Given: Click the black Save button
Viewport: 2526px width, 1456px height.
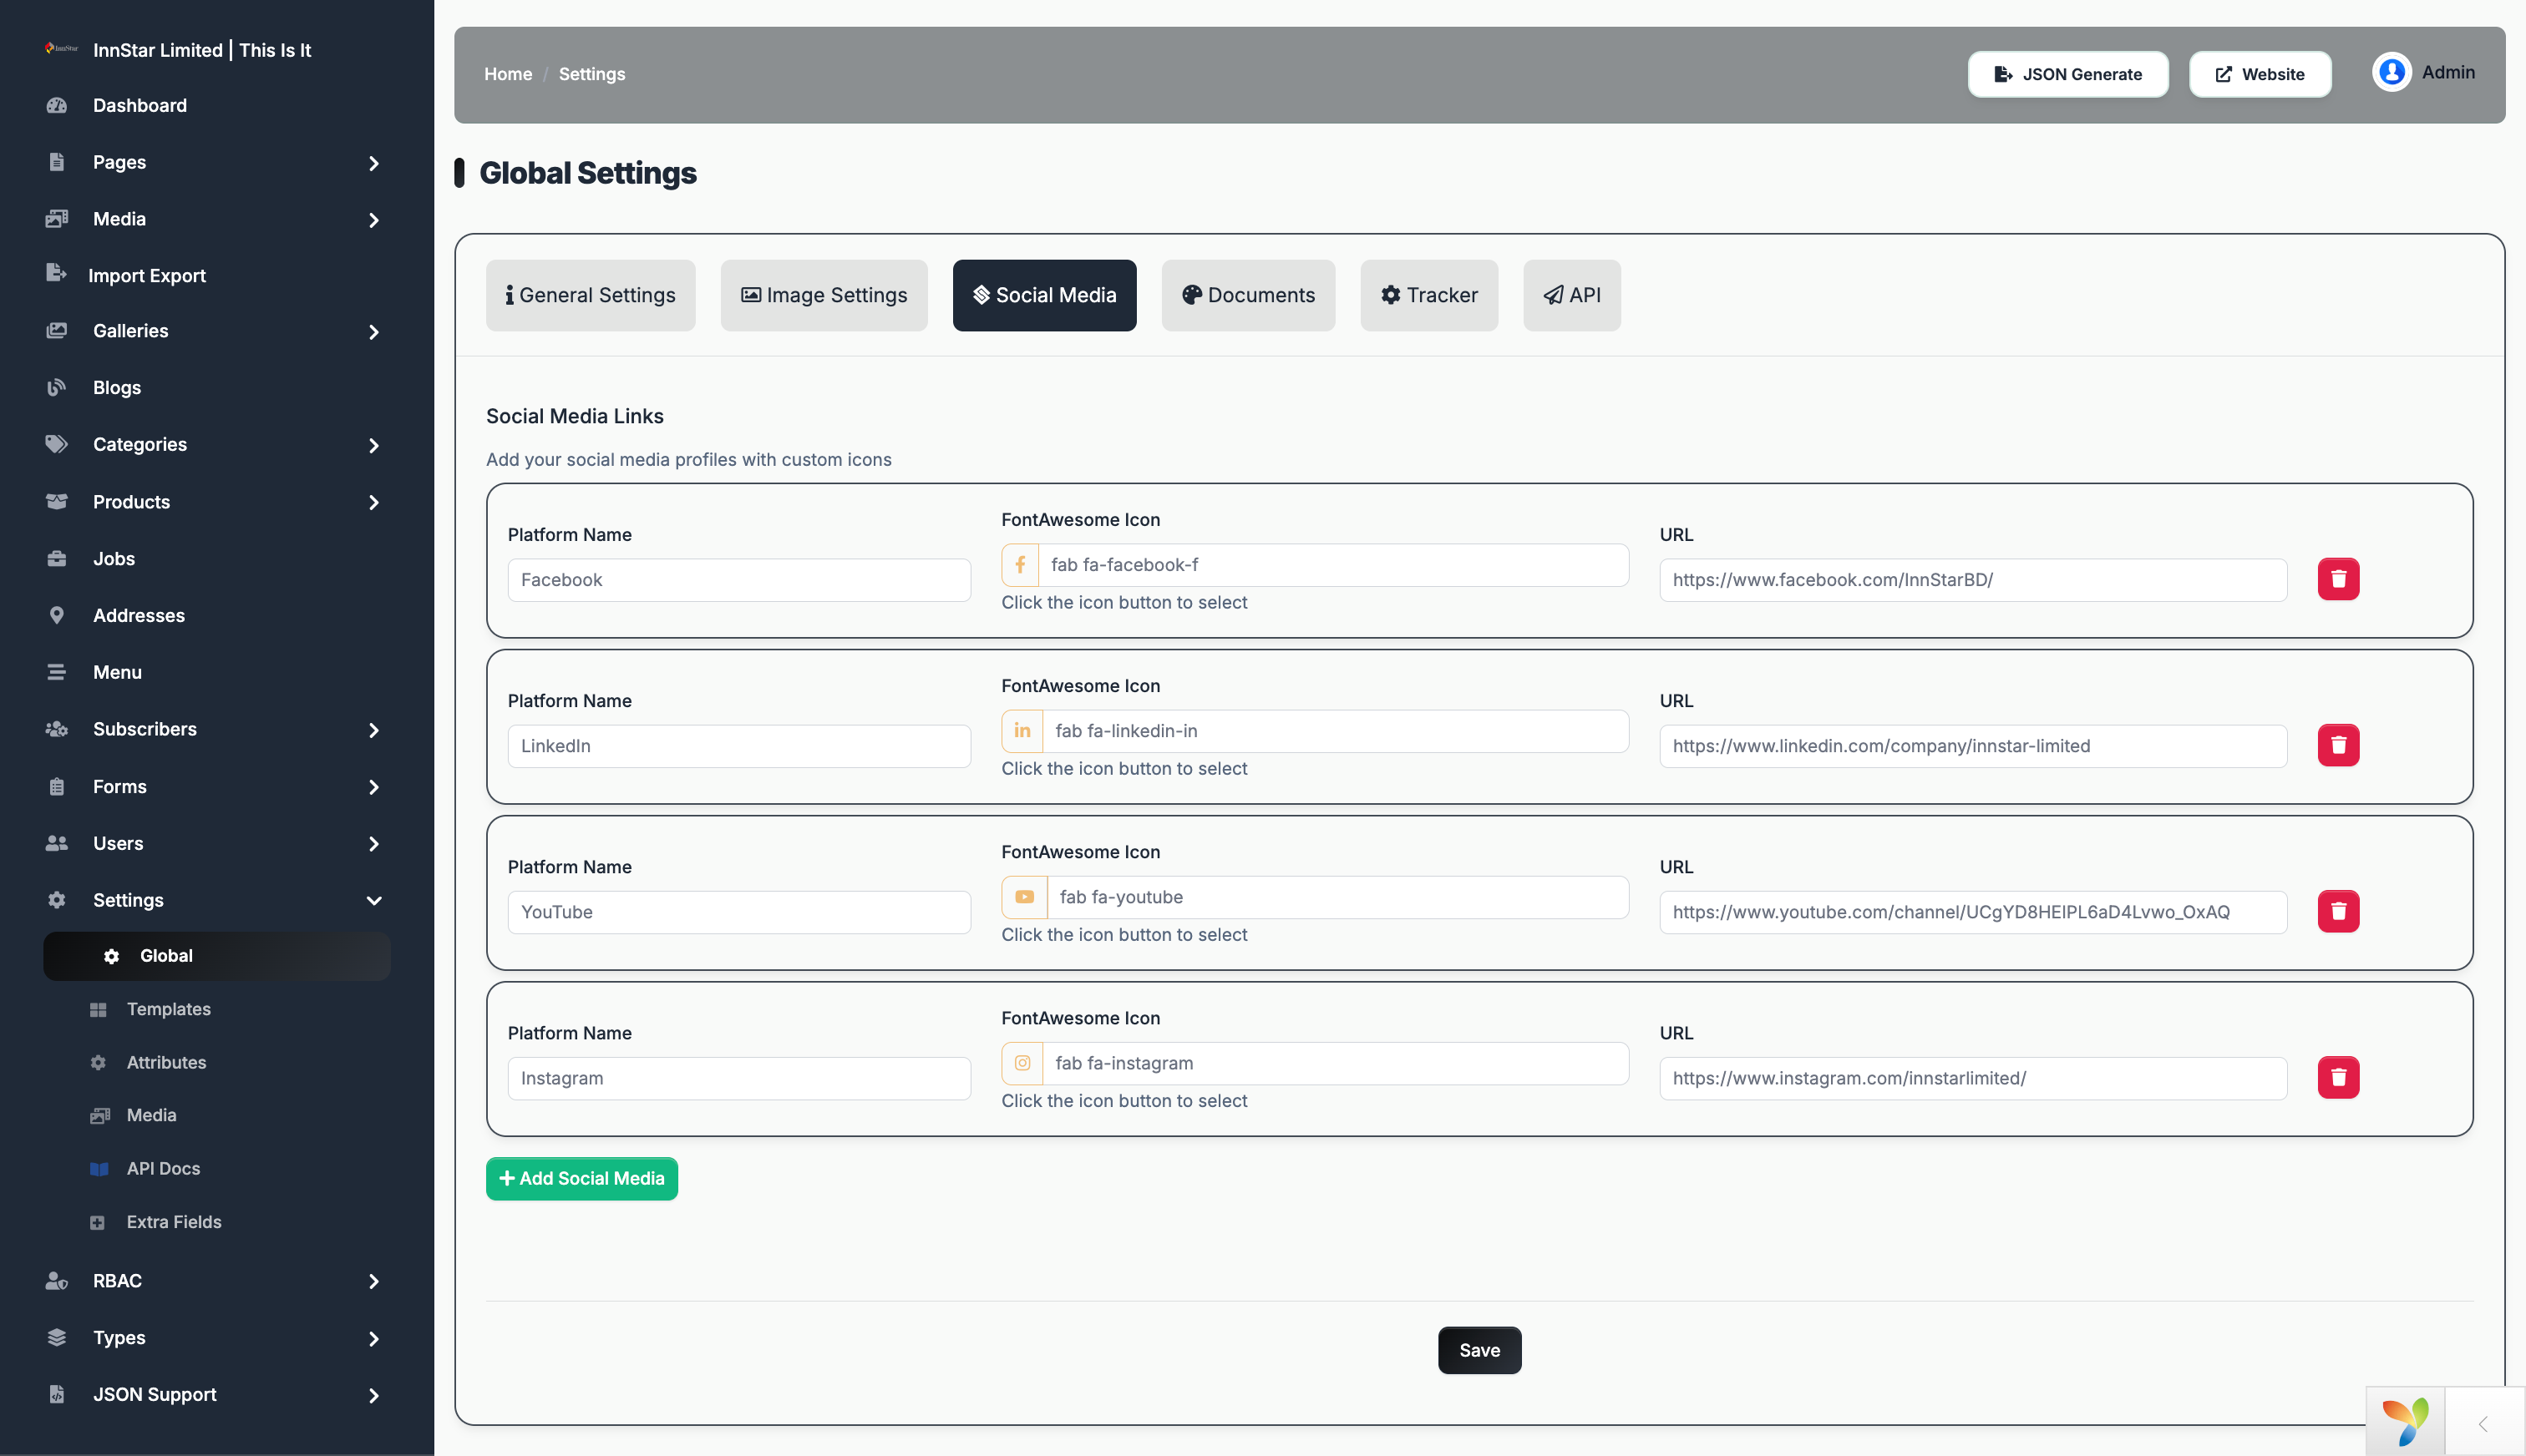Looking at the screenshot, I should [x=1479, y=1350].
